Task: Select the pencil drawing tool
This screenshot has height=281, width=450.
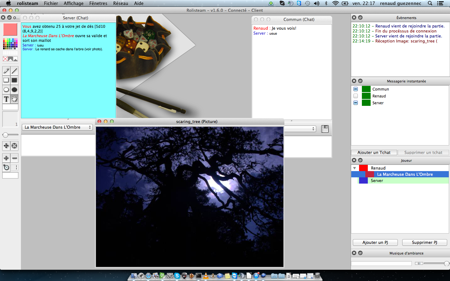Action: point(6,71)
